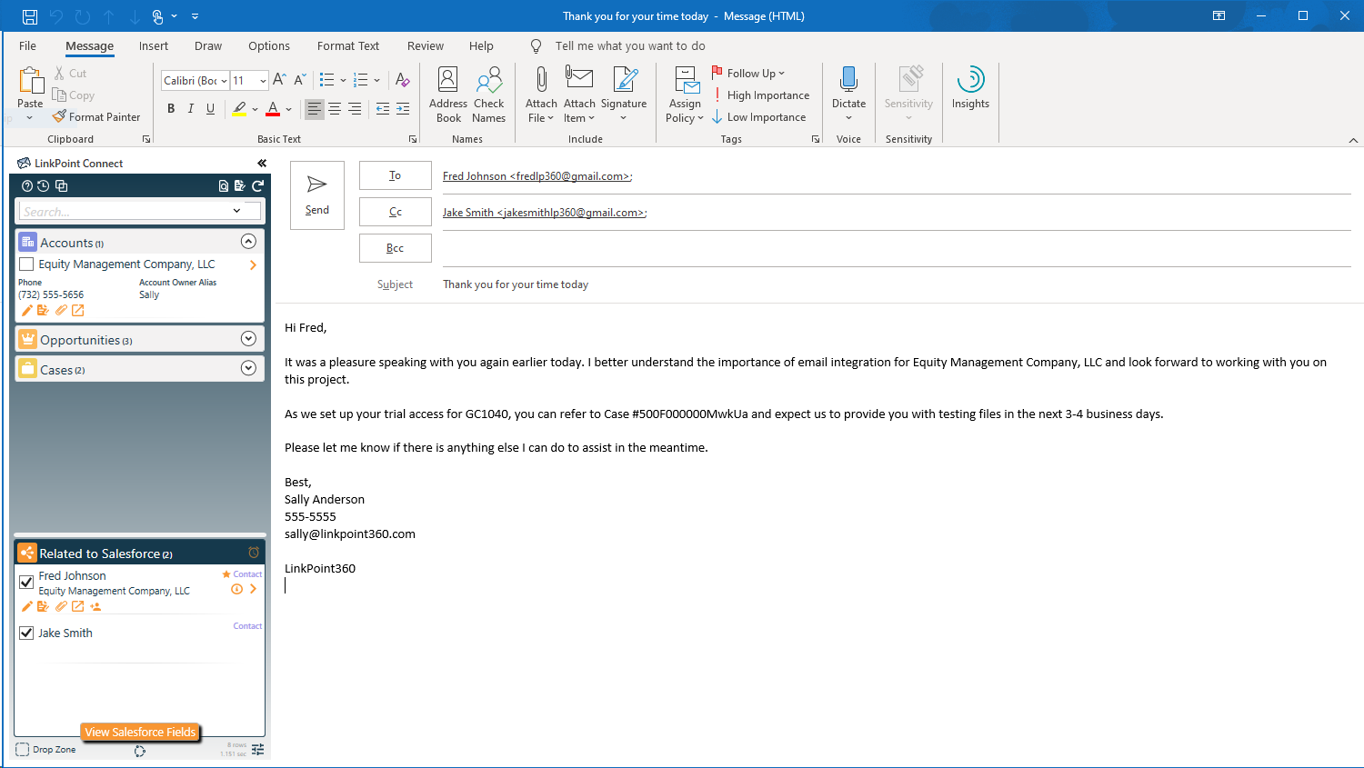The image size is (1364, 768).
Task: Apply Bold formatting
Action: pyautogui.click(x=171, y=109)
